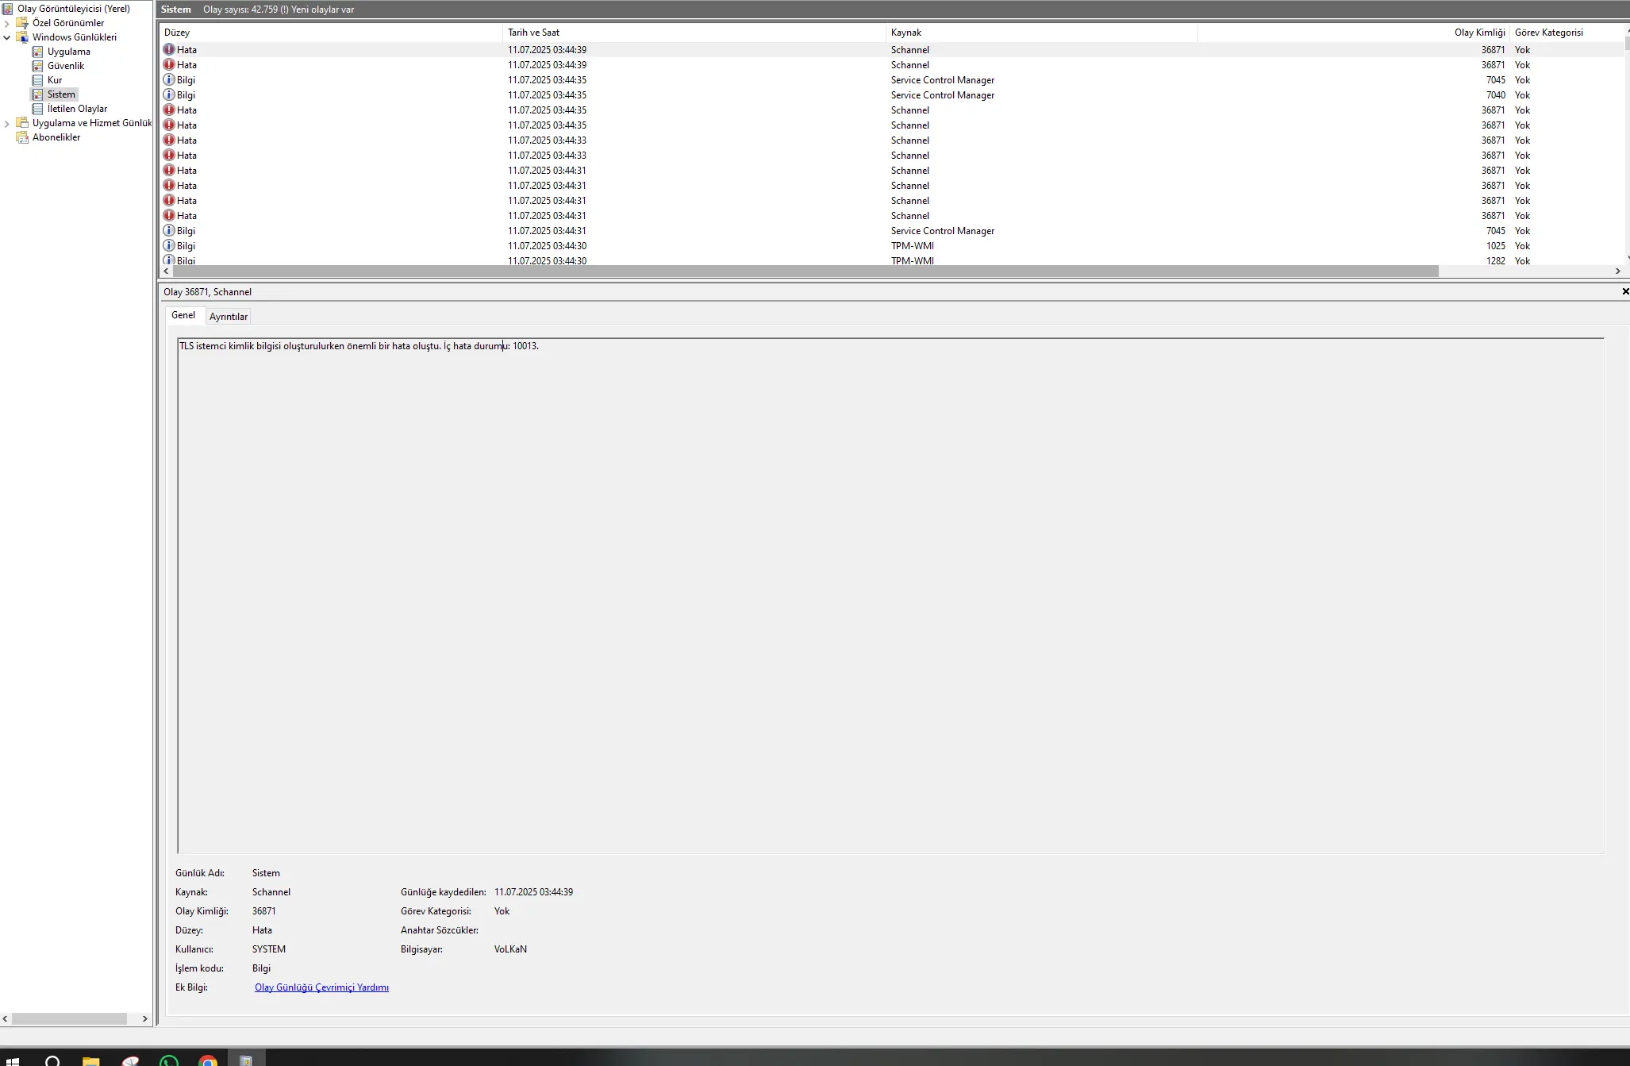The height and width of the screenshot is (1066, 1630).
Task: Open the Abonelikler icon in tree
Action: [x=22, y=137]
